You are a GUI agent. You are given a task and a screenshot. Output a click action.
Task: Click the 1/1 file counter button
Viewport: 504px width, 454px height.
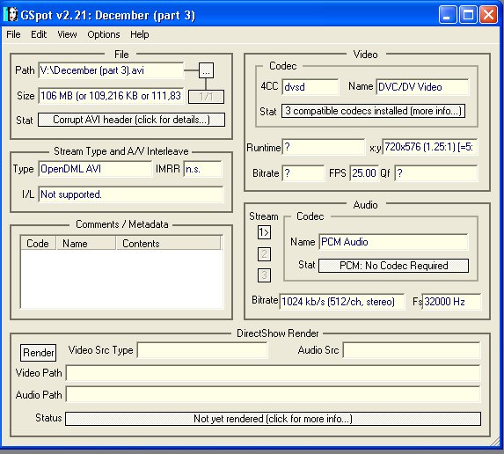[x=206, y=97]
